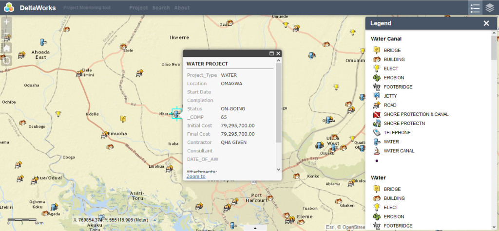Toggle the Legend widget icon in header
The width and height of the screenshot is (499, 231).
(x=475, y=8)
